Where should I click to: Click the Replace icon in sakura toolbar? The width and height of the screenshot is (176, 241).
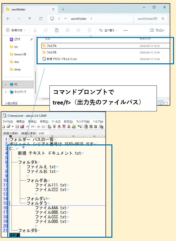tap(64, 127)
